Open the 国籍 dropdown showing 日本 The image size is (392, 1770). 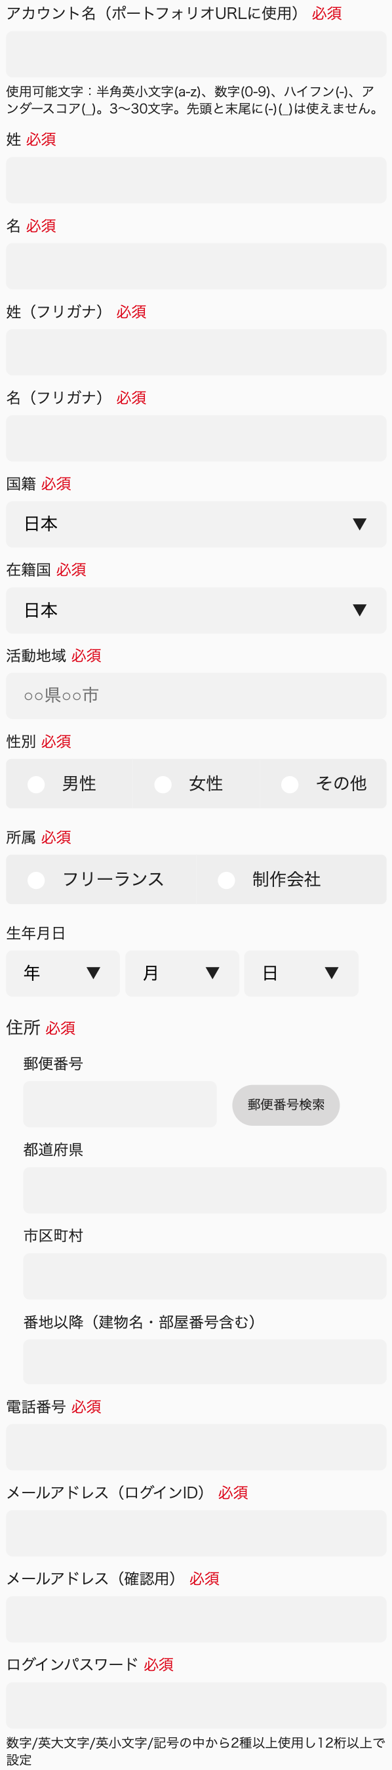195,524
